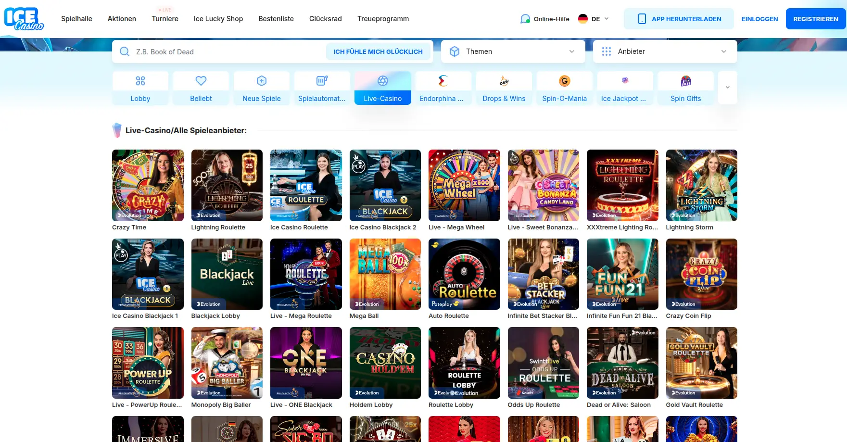Open the Live - Mega Wheel thumbnail

point(464,185)
